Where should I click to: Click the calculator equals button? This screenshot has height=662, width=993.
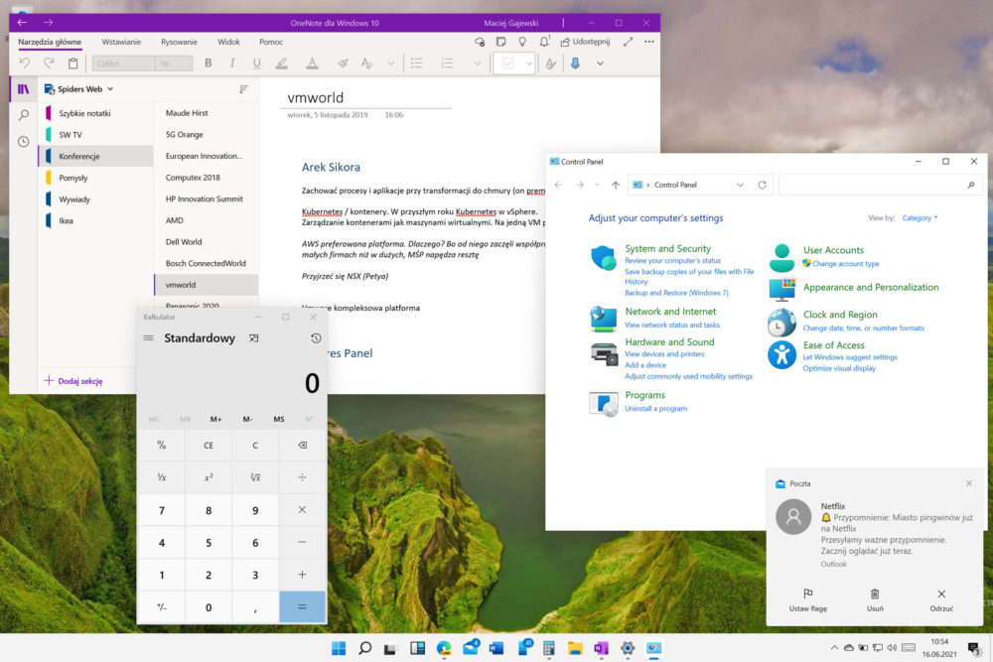click(x=302, y=607)
